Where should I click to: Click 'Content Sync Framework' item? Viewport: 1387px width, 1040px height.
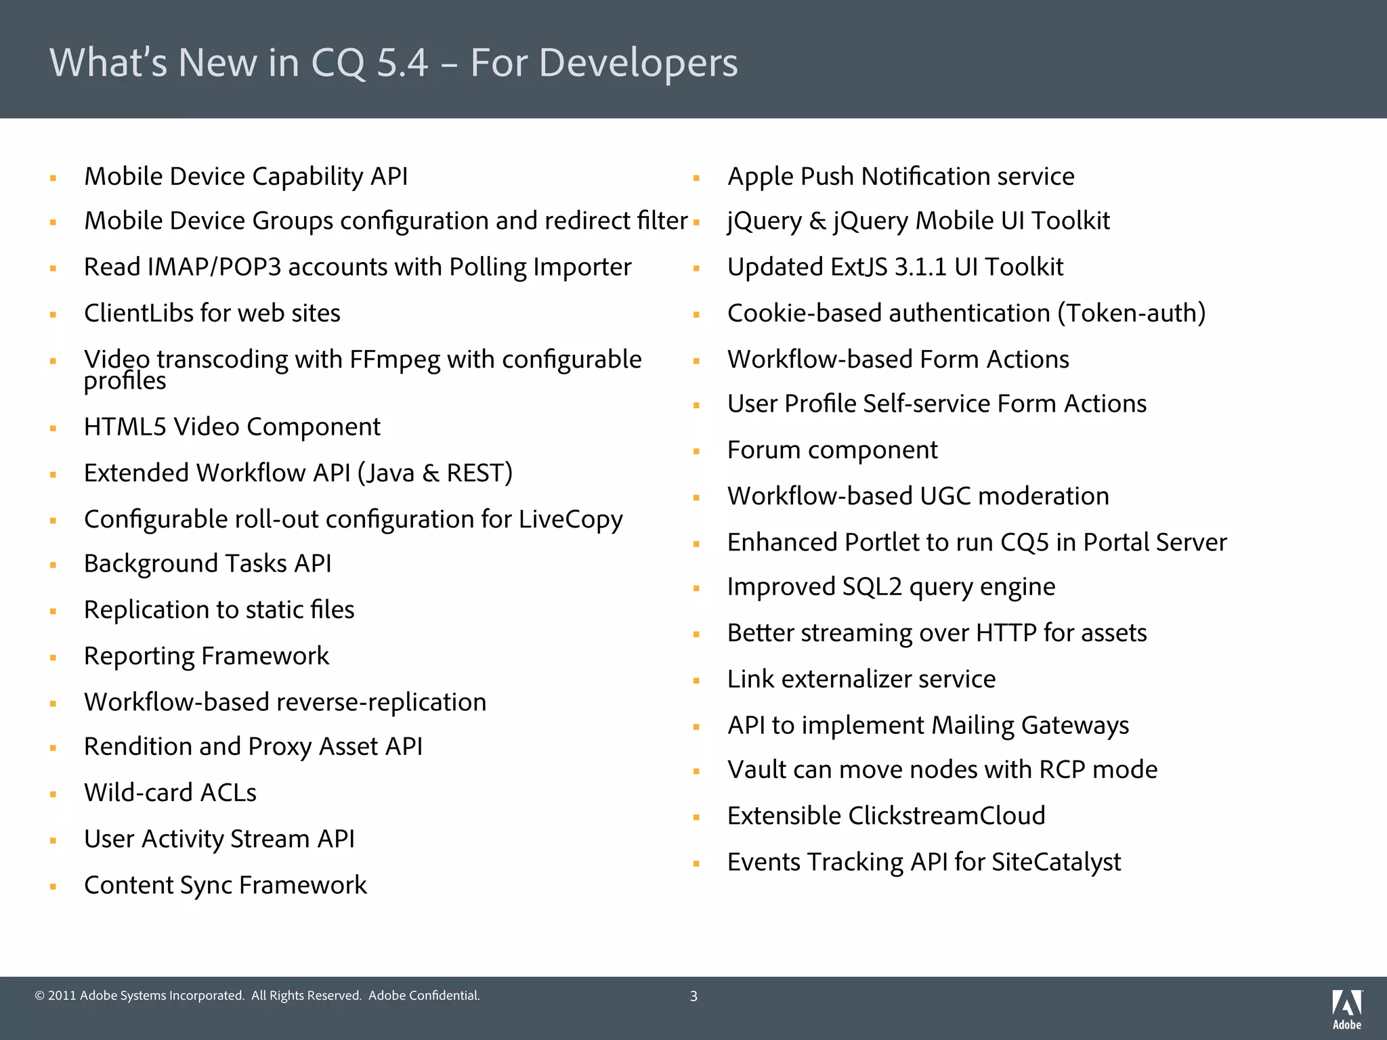226,886
